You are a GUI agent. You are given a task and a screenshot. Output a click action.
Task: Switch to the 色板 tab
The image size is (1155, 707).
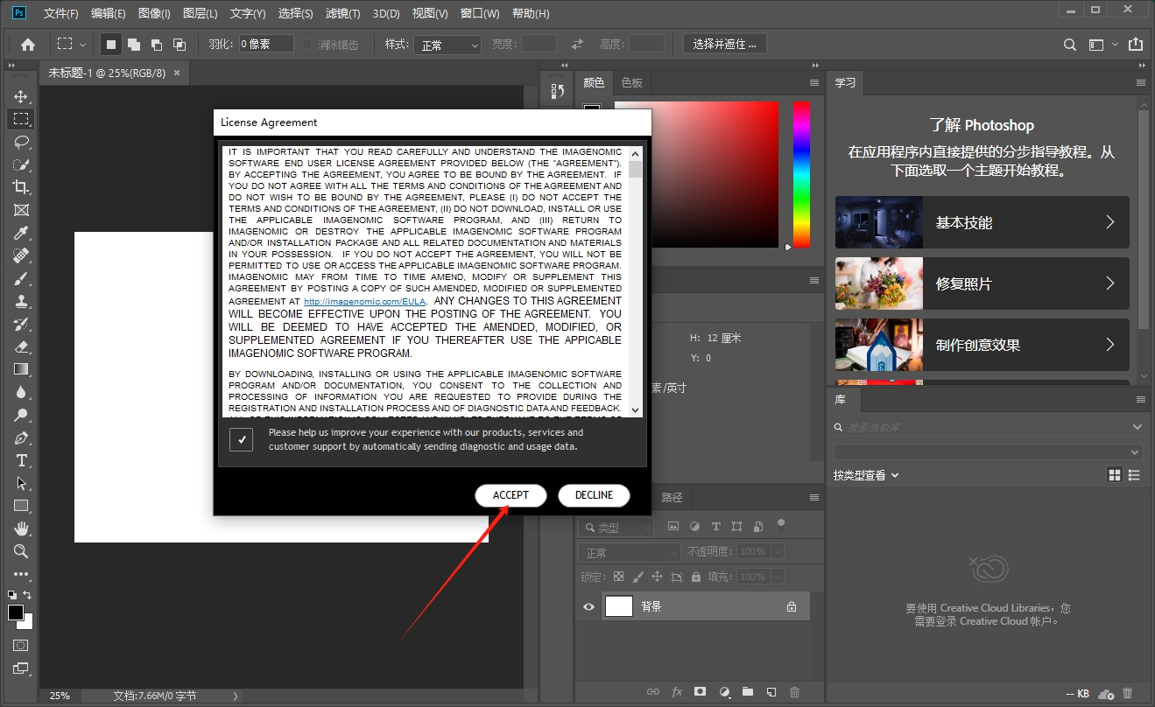coord(631,82)
